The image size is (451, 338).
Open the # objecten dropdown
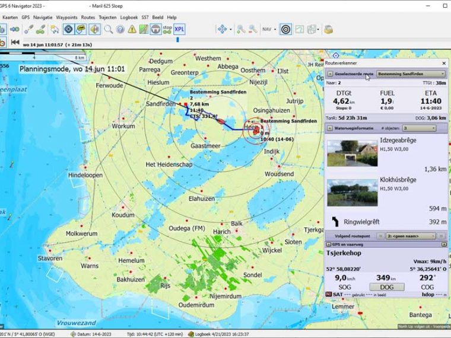point(419,128)
